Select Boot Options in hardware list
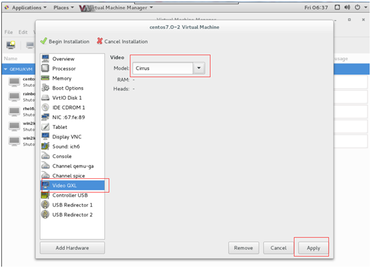The height and width of the screenshot is (268, 371). click(72, 88)
